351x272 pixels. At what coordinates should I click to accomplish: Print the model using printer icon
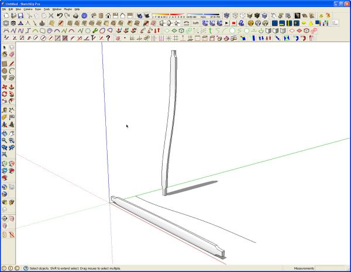point(75,15)
